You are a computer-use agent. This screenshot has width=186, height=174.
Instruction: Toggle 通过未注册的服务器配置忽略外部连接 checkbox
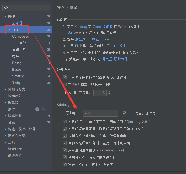point(65,77)
